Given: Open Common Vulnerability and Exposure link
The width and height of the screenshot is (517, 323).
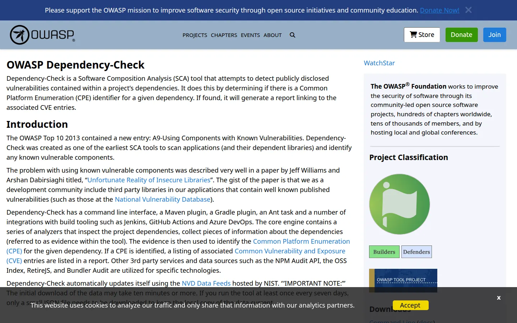Looking at the screenshot, I should tap(290, 251).
